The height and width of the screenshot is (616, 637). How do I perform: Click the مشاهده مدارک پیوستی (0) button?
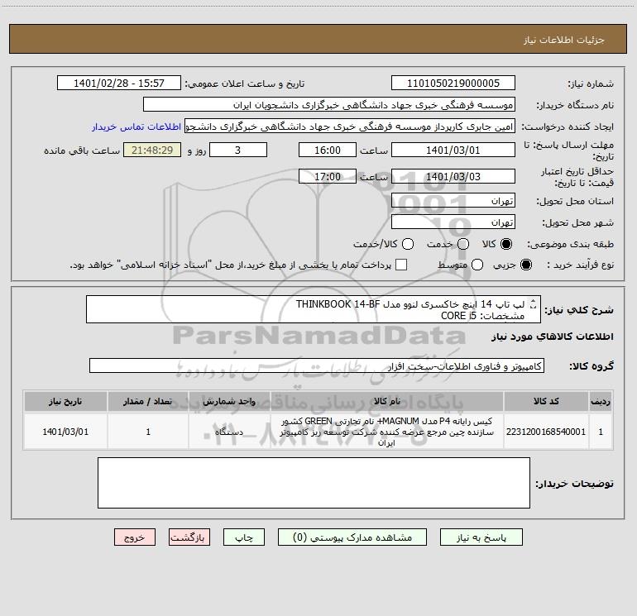(x=352, y=537)
